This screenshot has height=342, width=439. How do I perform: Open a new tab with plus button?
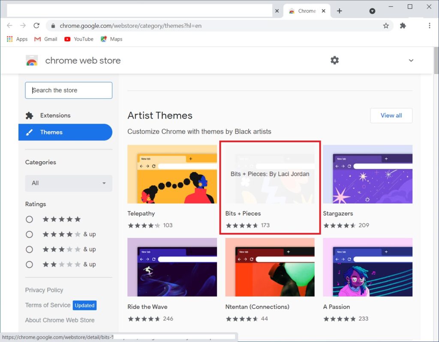[x=340, y=11]
